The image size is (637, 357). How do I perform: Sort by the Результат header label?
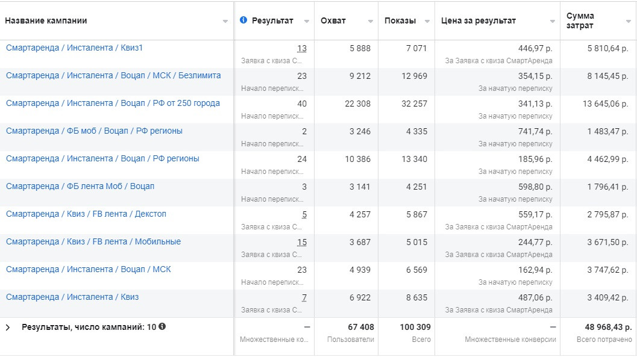pos(272,20)
